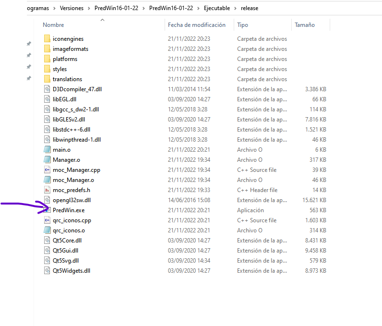Click the Qt5Svg.dll file icon
The height and width of the screenshot is (326, 382).
click(x=47, y=260)
